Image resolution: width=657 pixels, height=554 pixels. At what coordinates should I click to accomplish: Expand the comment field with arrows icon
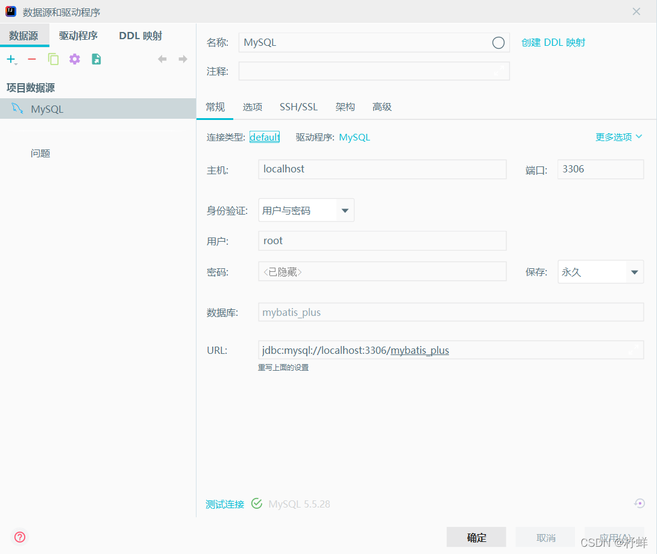click(x=499, y=71)
